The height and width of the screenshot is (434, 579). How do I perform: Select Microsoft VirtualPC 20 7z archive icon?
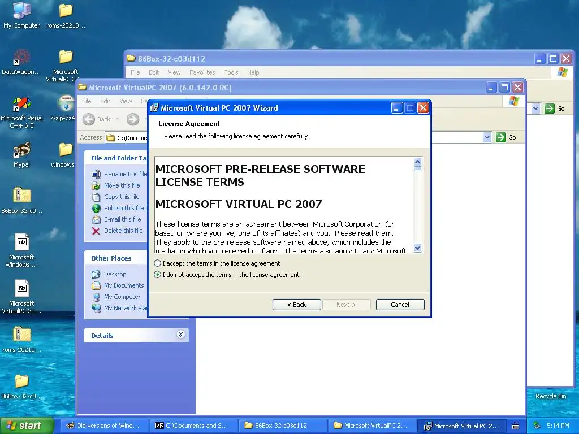(21, 296)
